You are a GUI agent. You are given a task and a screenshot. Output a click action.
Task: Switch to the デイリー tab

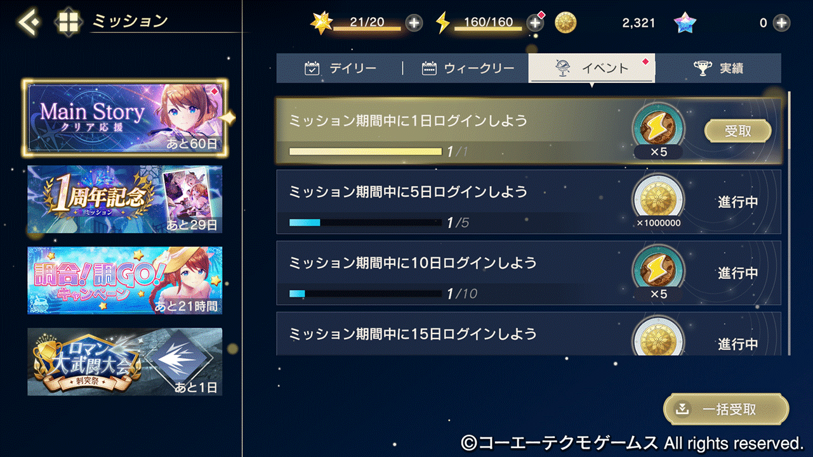click(340, 68)
